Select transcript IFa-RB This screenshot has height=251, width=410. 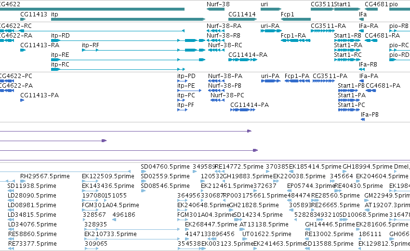(x=368, y=65)
